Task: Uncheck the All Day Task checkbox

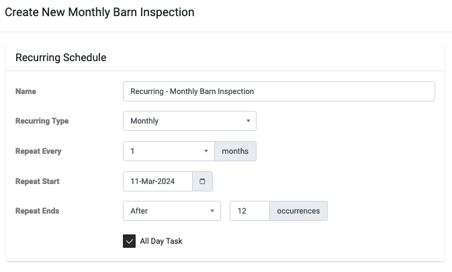Action: click(129, 241)
